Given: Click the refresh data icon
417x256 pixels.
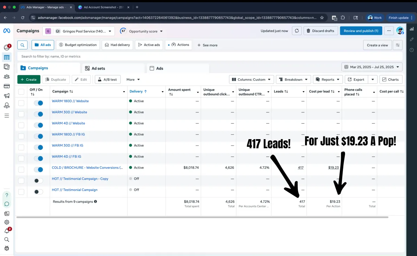Looking at the screenshot, I should point(296,31).
